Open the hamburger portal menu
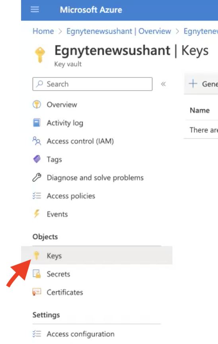218x344 pixels. tap(35, 10)
